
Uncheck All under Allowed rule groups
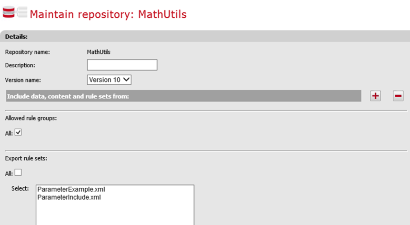coord(19,133)
